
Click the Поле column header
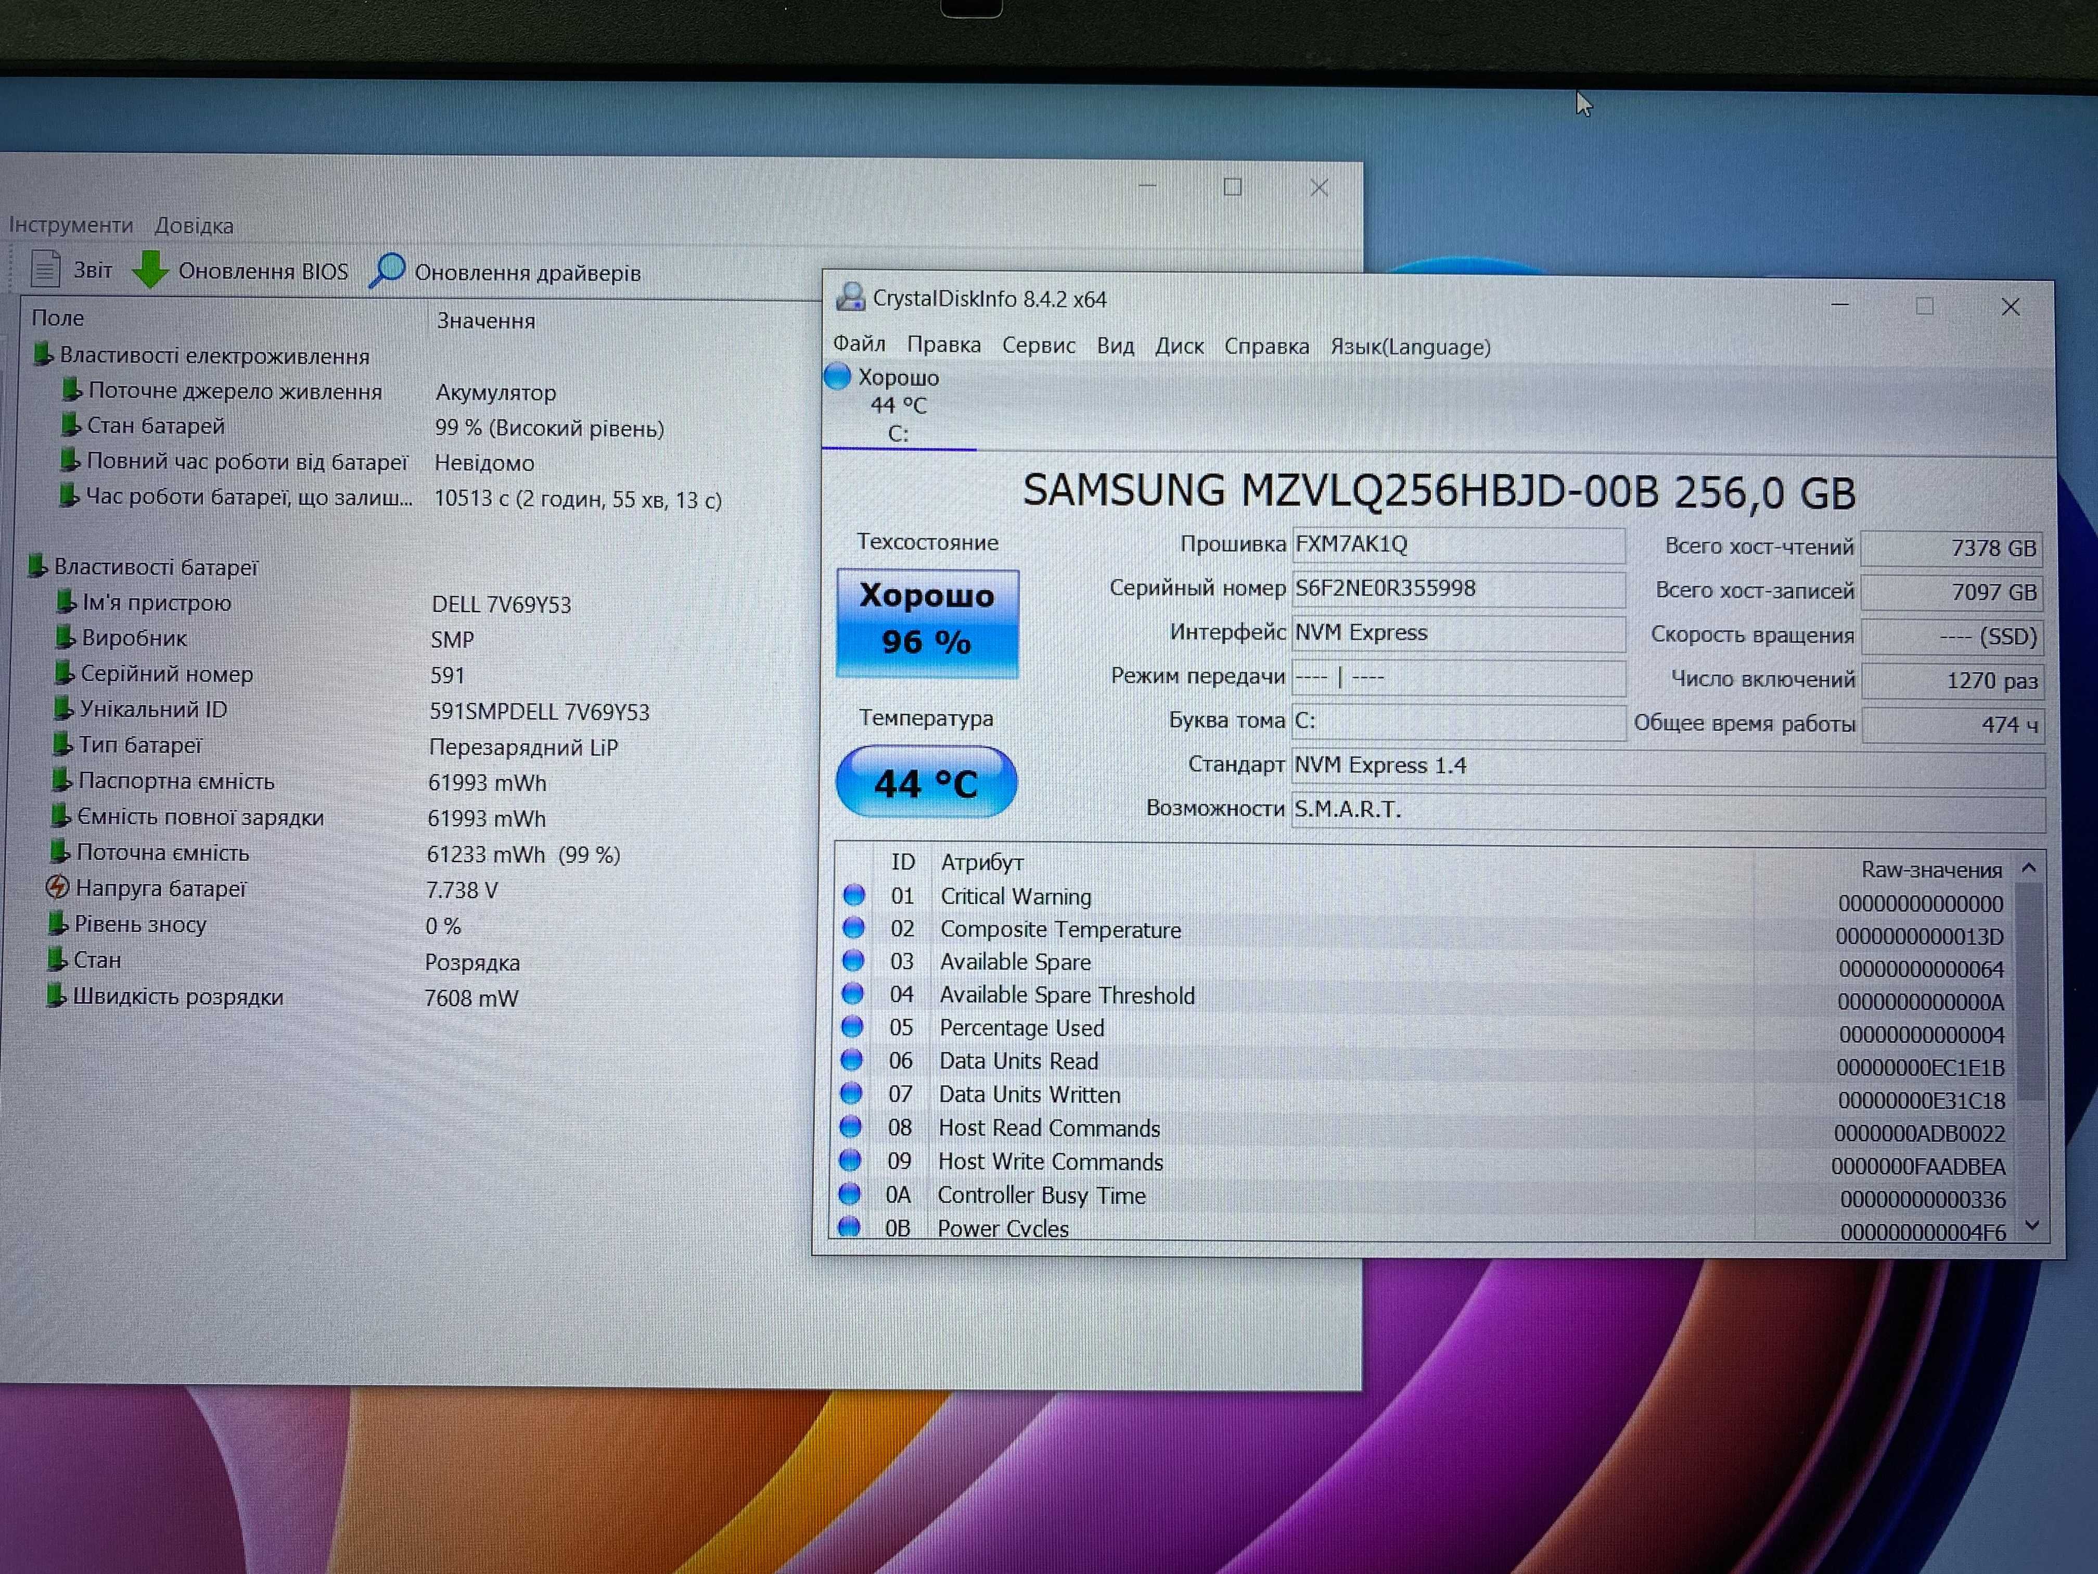click(x=58, y=318)
